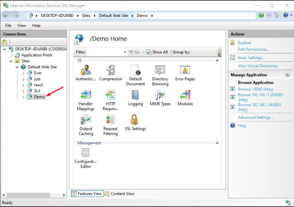Expand the SLX application node
294x207 pixels.
point(23,91)
